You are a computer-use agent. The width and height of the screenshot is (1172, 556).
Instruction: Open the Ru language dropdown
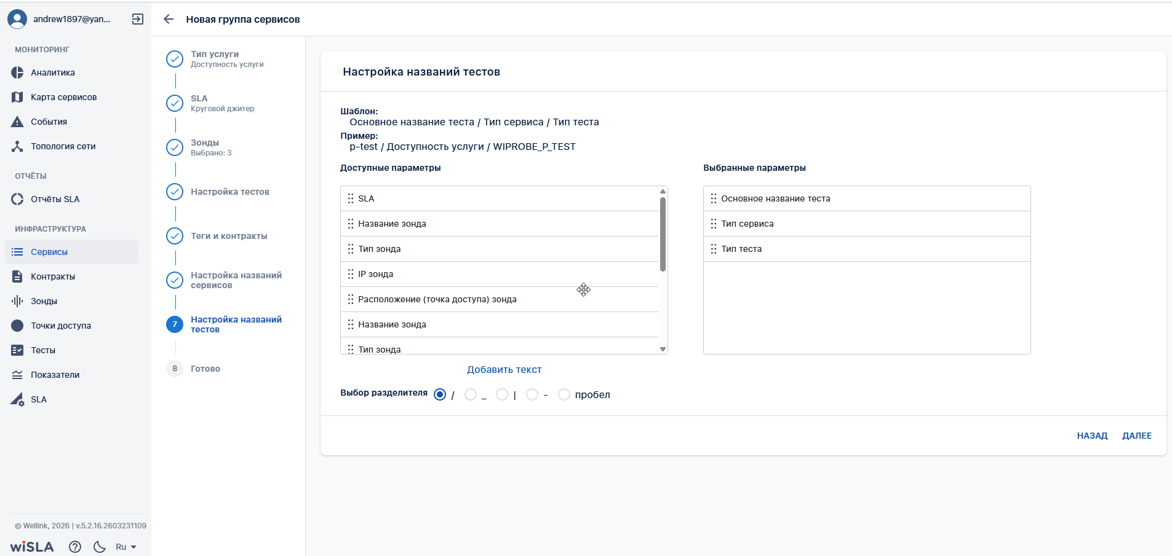coord(126,547)
